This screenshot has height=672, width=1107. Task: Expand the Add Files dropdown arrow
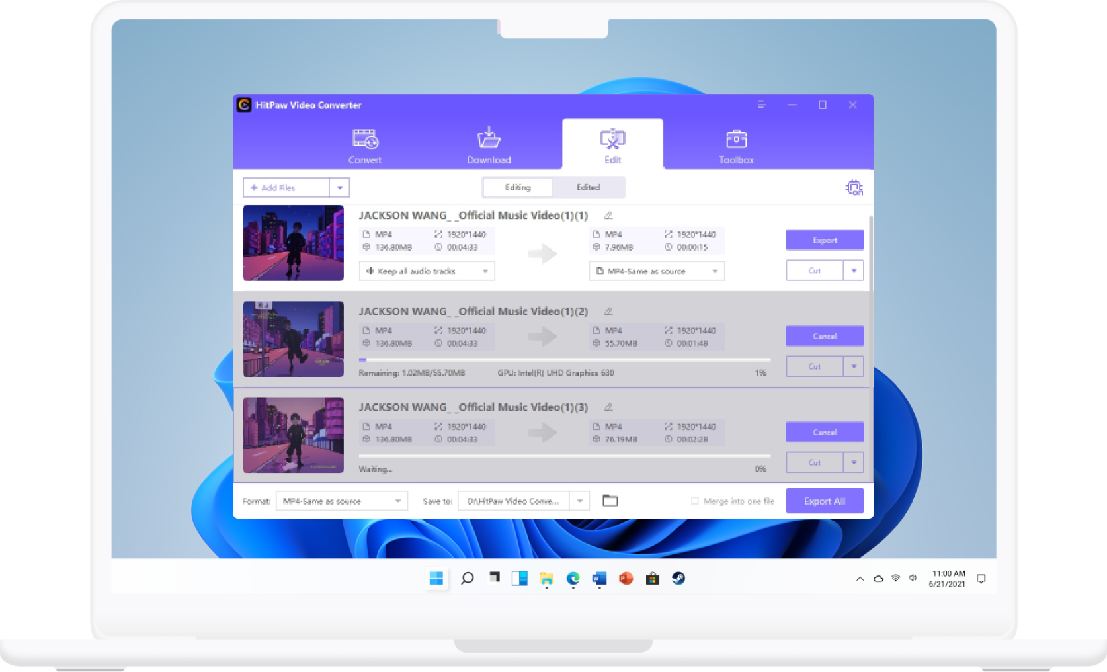[x=339, y=188]
